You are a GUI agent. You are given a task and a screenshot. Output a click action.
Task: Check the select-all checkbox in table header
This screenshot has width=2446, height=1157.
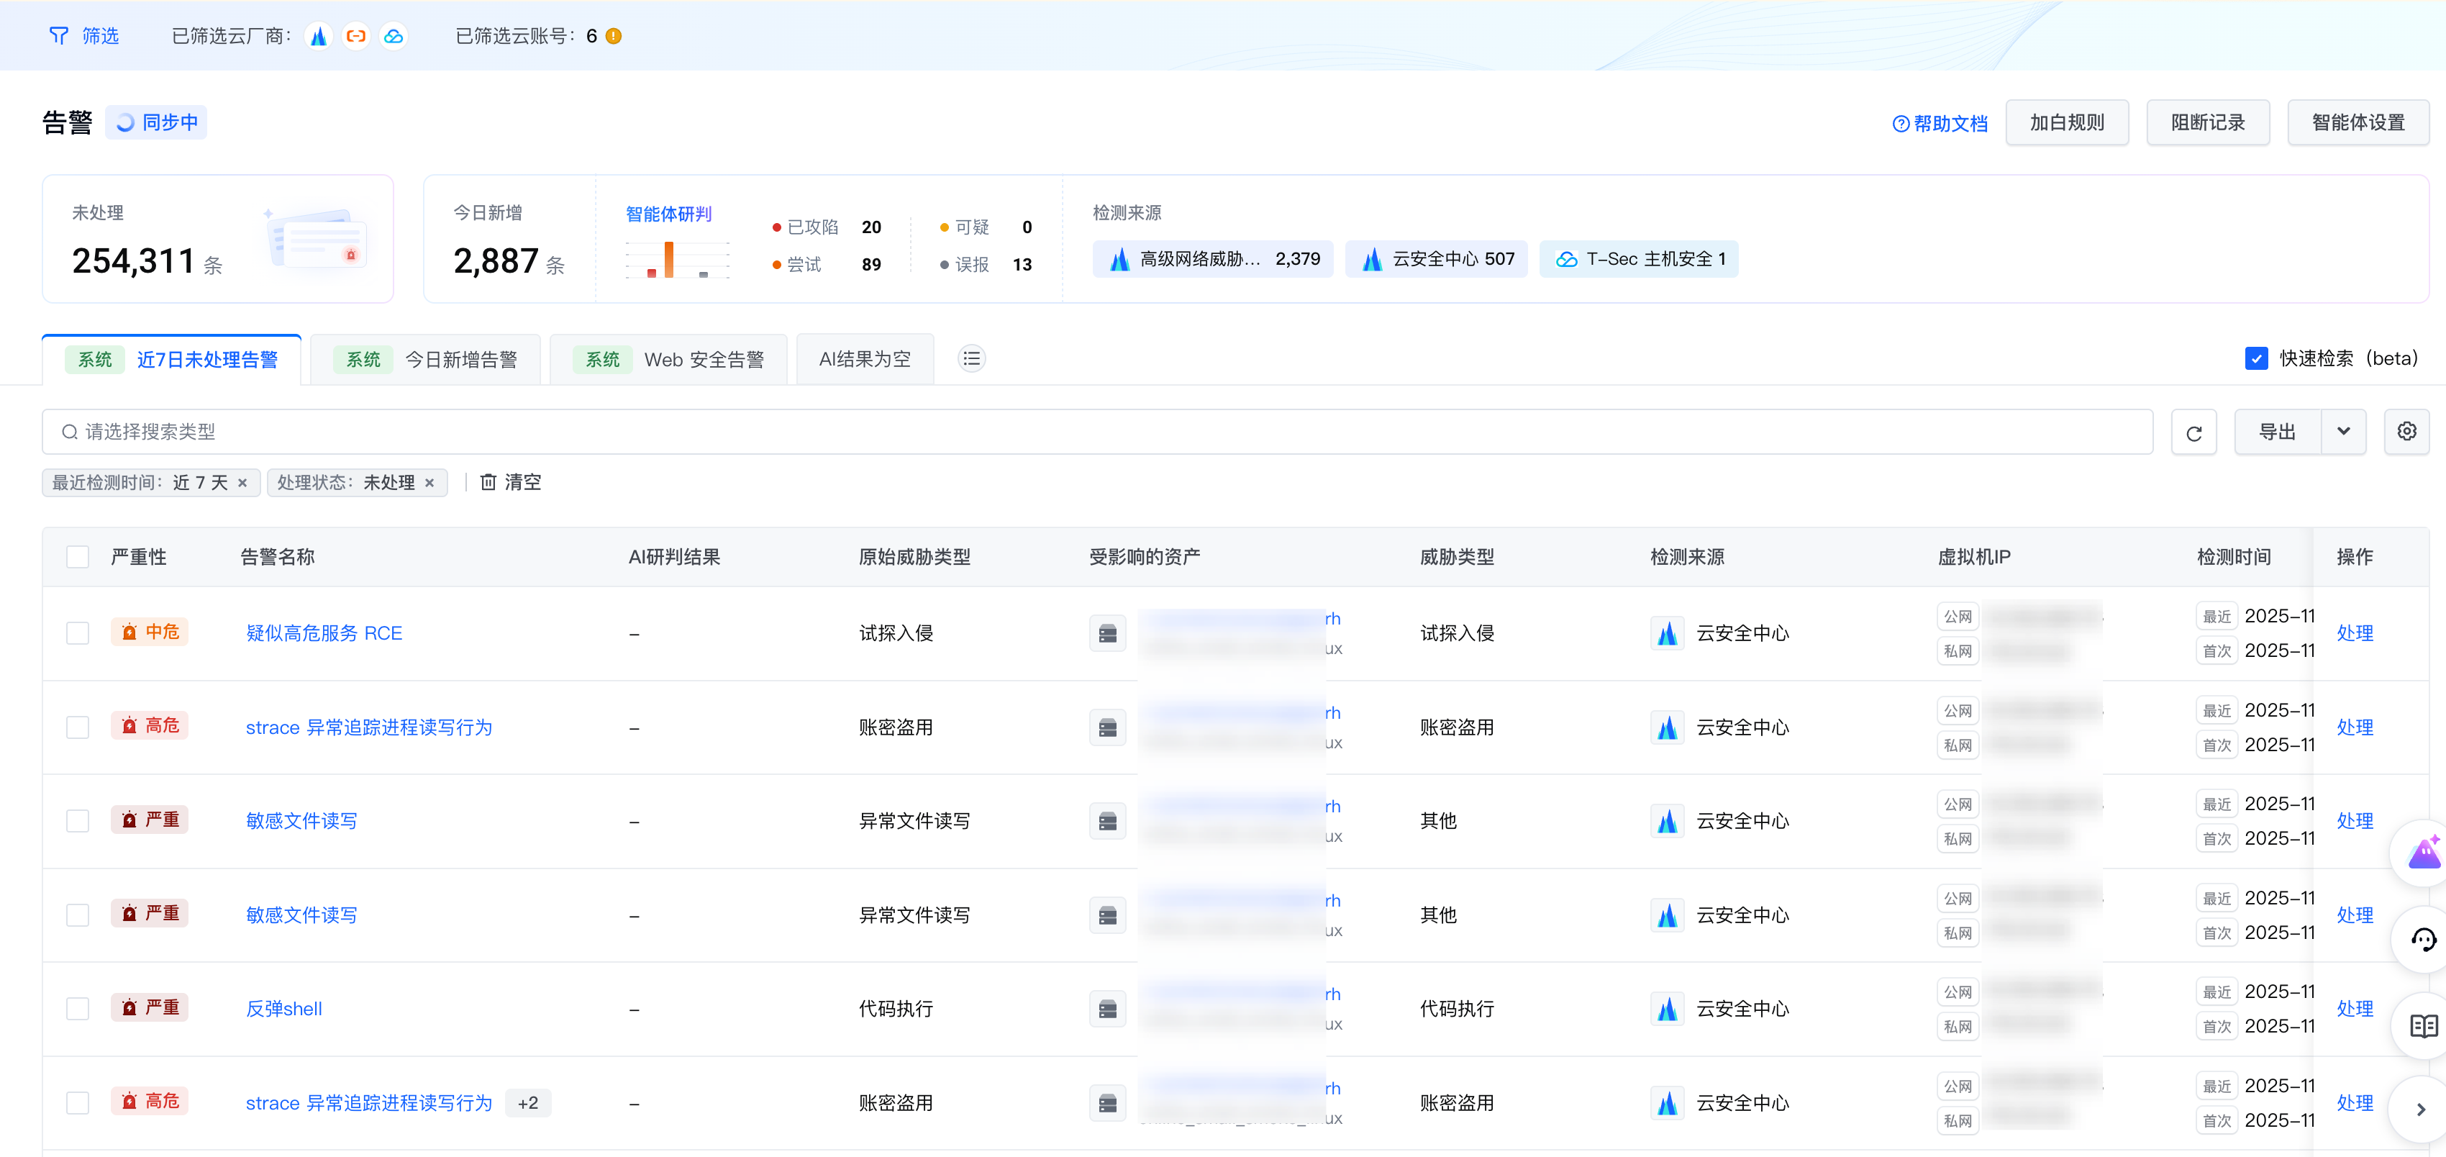click(x=78, y=557)
